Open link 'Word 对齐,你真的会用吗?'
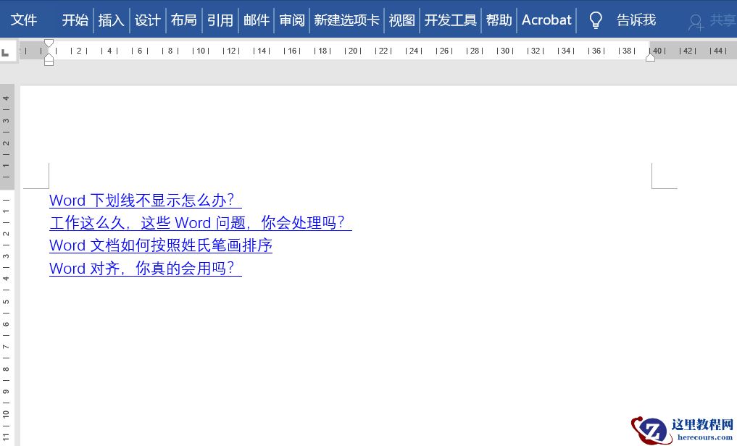The width and height of the screenshot is (737, 446). 145,269
